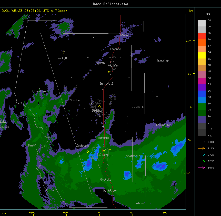
Task: Click the green 22JP arrow in legend
Action: click(x=202, y=161)
